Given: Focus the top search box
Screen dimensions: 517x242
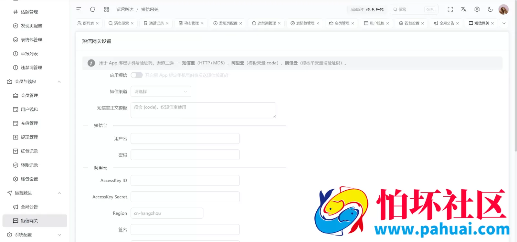Looking at the screenshot, I should [x=414, y=9].
